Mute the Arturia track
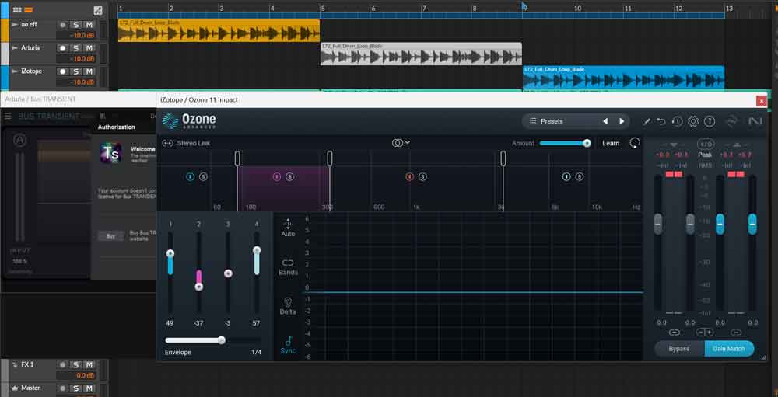 coord(89,48)
